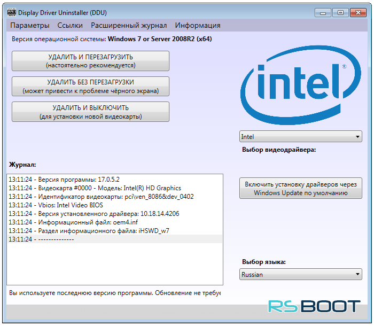Image resolution: width=374 pixels, height=326 pixels.
Task: Click the DDU app icon in title bar
Action: [x=12, y=12]
